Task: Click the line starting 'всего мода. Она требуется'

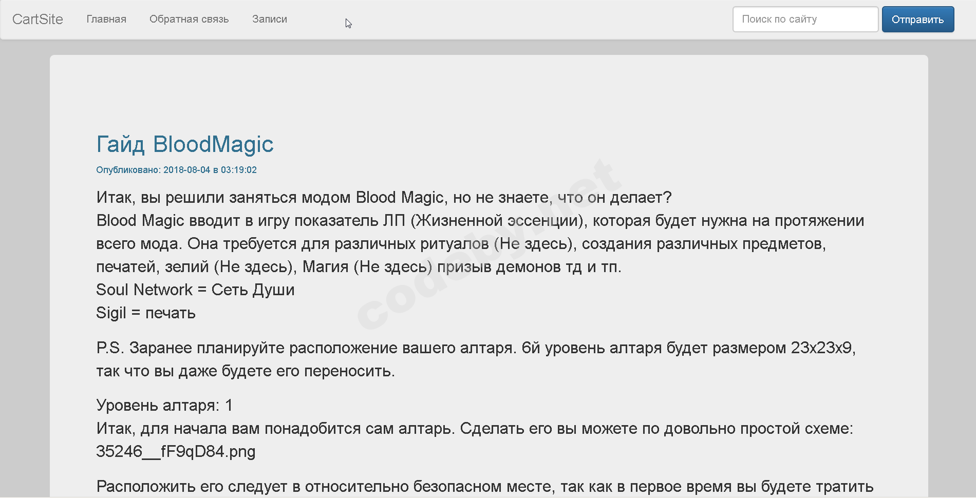Action: point(461,244)
